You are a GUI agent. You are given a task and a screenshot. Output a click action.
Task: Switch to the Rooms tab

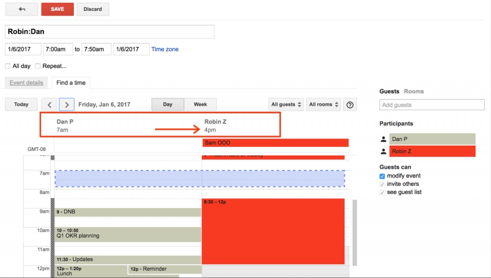414,92
